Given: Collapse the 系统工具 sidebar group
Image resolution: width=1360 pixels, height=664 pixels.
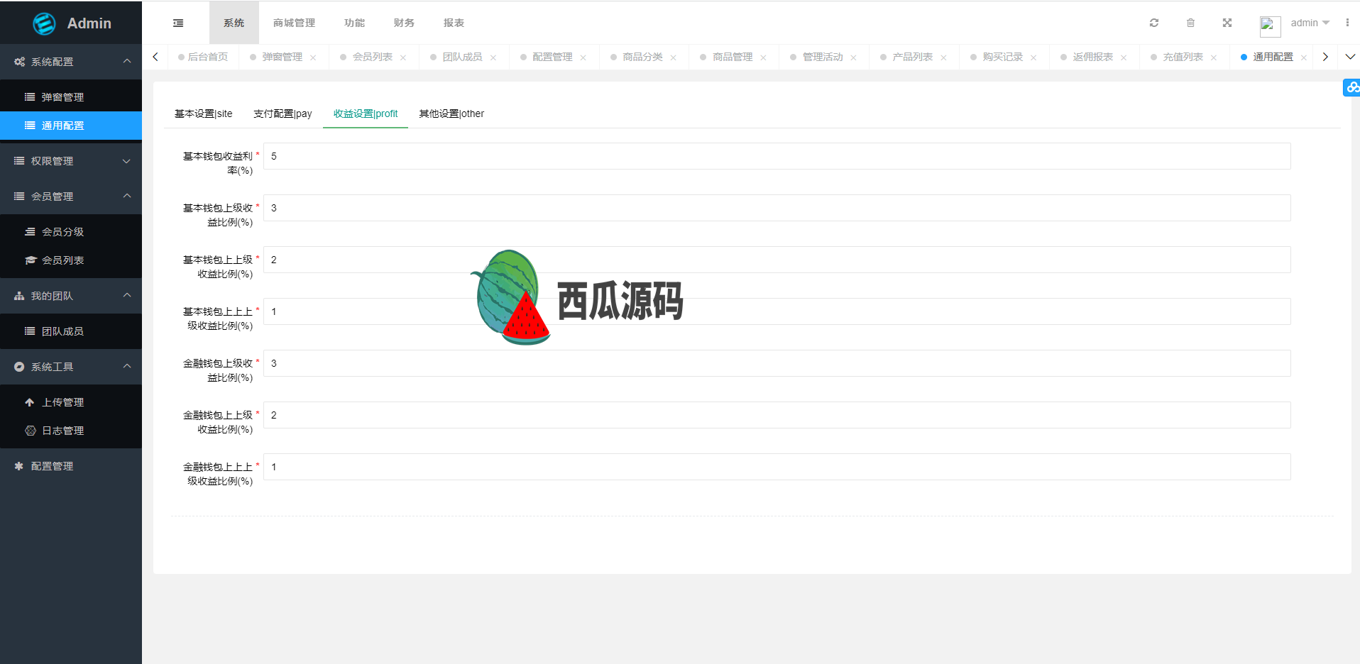Looking at the screenshot, I should point(71,367).
